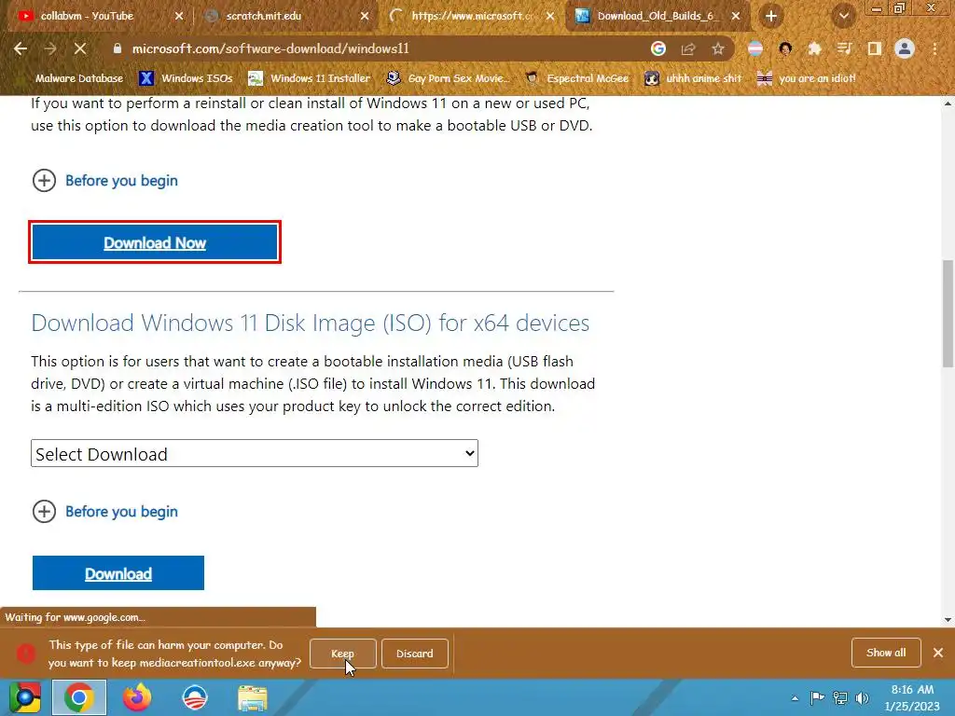
Task: Open Chrome three-dot menu
Action: pos(934,48)
